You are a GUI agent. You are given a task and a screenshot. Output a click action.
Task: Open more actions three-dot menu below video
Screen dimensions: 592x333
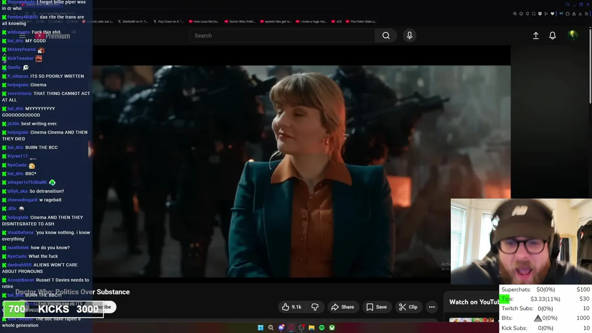[432, 307]
